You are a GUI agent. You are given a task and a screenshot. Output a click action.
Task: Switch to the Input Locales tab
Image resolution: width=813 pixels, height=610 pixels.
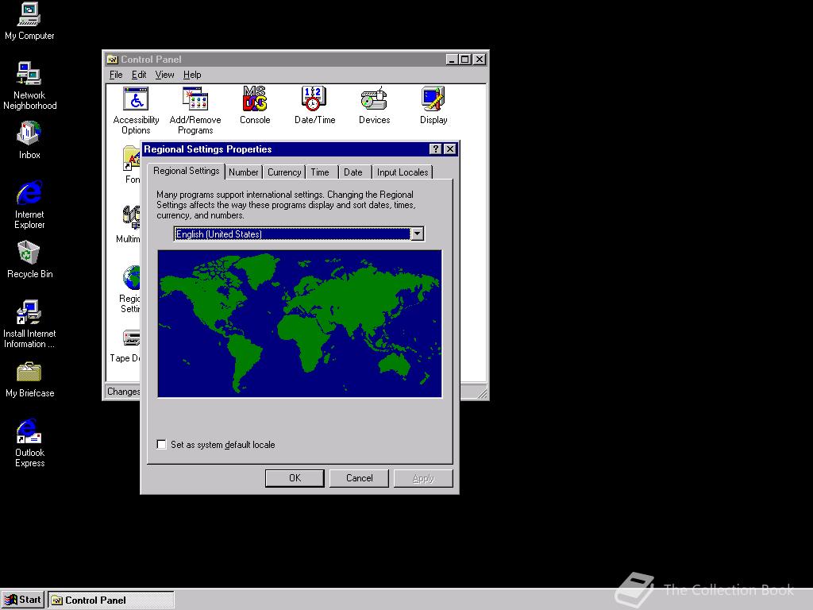tap(402, 172)
